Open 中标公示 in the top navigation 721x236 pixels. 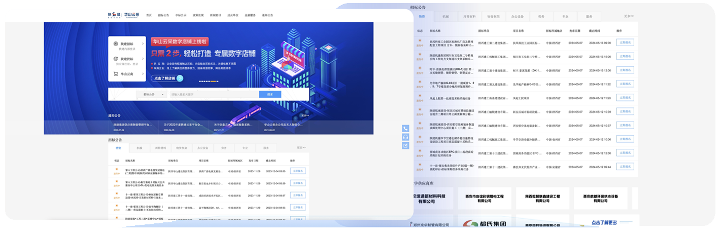tap(181, 16)
